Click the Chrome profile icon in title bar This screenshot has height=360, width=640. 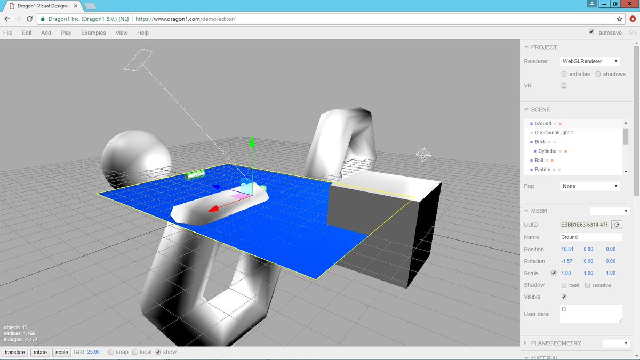[592, 4]
